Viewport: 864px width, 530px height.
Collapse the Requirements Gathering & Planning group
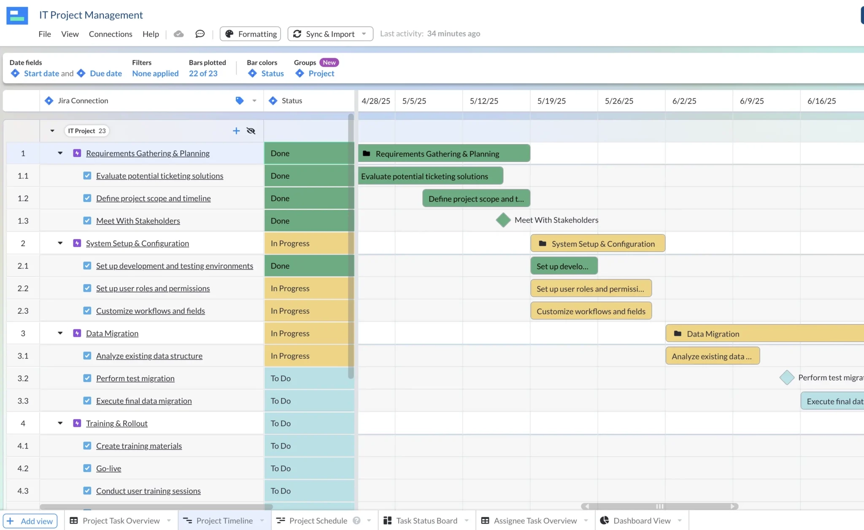click(59, 153)
